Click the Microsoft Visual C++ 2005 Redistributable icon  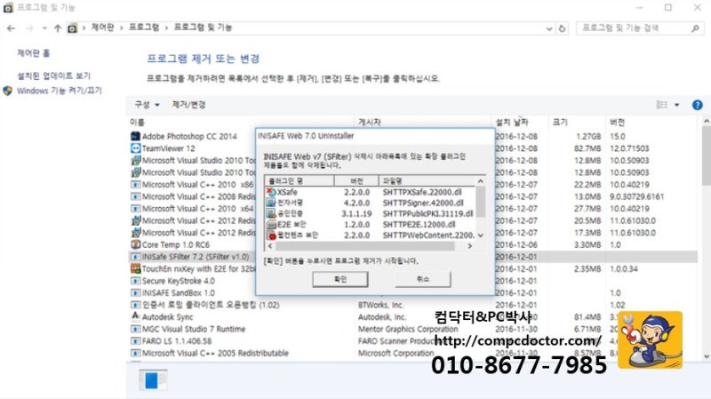coord(135,353)
